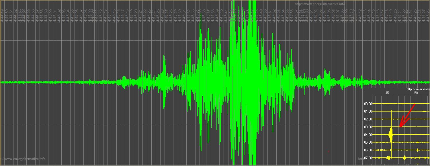This screenshot has height=166, width=430.
Task: Click the 45 minute label on inset axis
Action: click(387, 93)
